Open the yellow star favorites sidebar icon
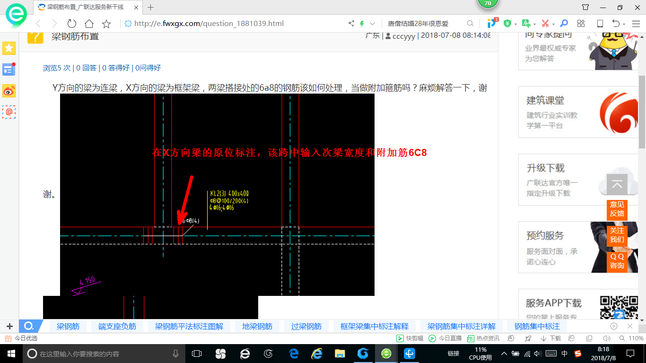 (x=9, y=48)
